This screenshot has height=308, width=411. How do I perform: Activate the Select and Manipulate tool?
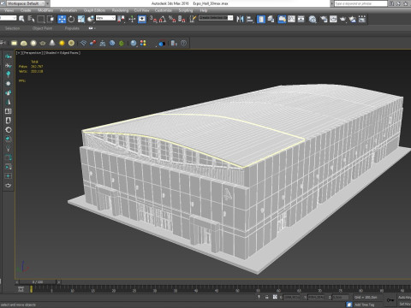point(132,19)
